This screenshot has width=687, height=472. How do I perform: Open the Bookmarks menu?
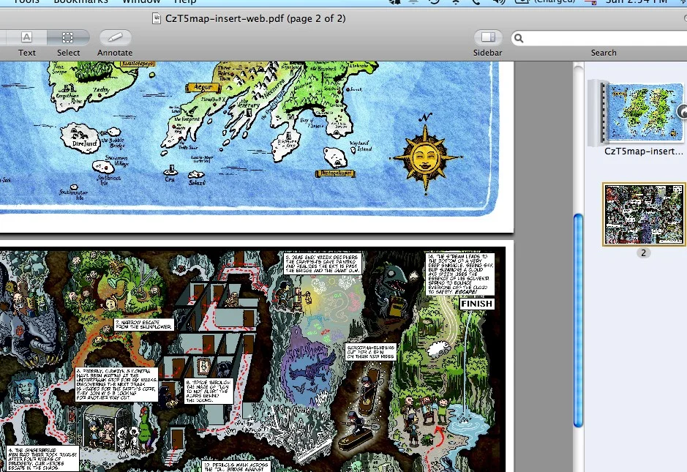click(80, 1)
